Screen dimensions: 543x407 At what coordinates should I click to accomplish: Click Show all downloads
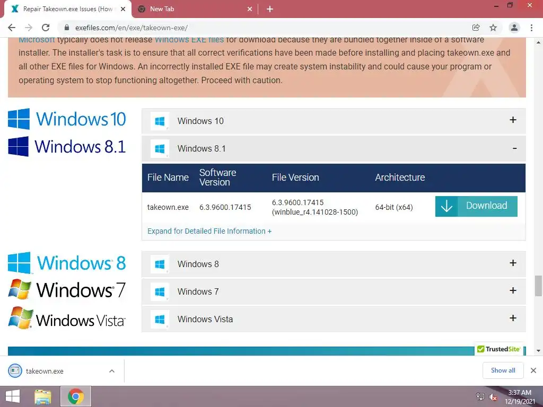point(503,370)
